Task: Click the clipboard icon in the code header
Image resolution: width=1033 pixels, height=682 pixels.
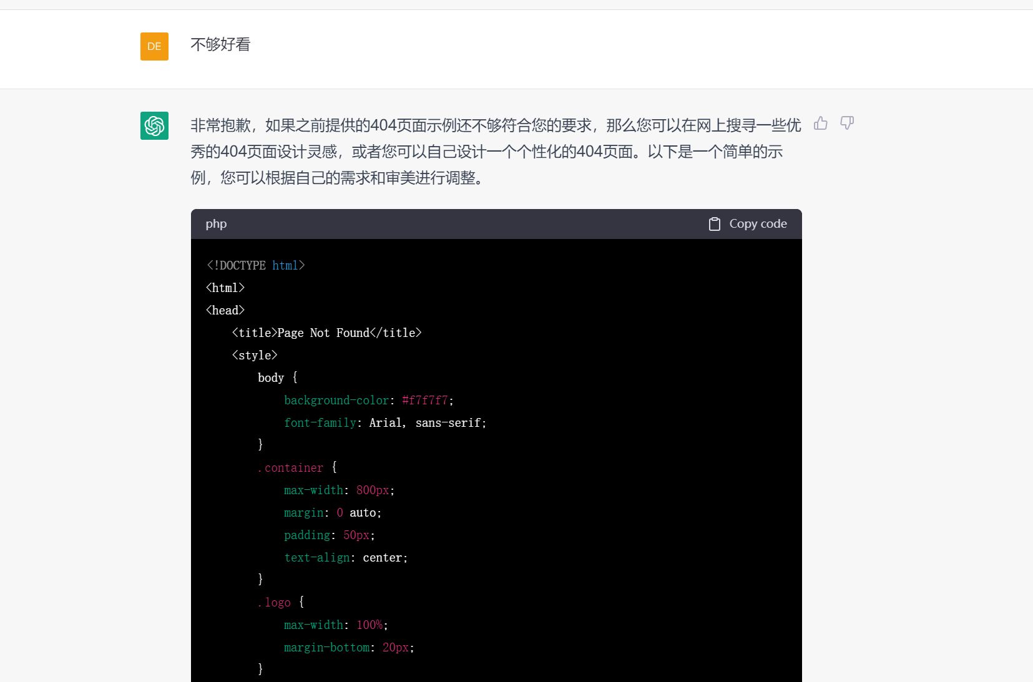Action: [x=715, y=224]
